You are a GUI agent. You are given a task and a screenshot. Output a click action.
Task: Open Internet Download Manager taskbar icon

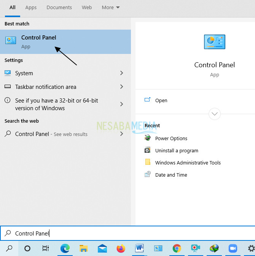point(214,248)
